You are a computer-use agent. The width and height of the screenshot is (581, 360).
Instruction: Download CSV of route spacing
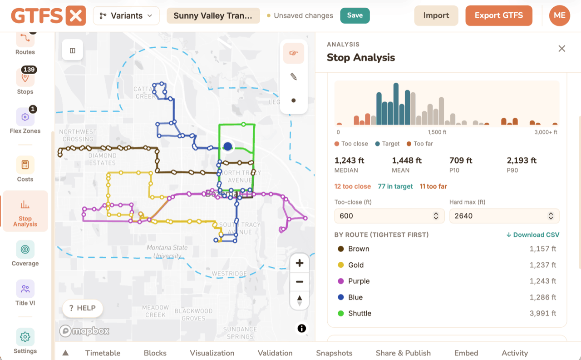[533, 235]
